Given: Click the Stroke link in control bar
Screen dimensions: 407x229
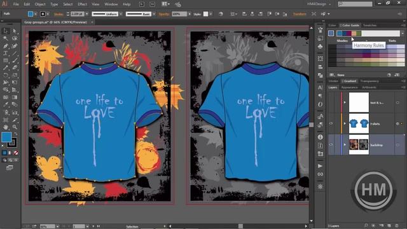Looking at the screenshot, I should [x=59, y=14].
